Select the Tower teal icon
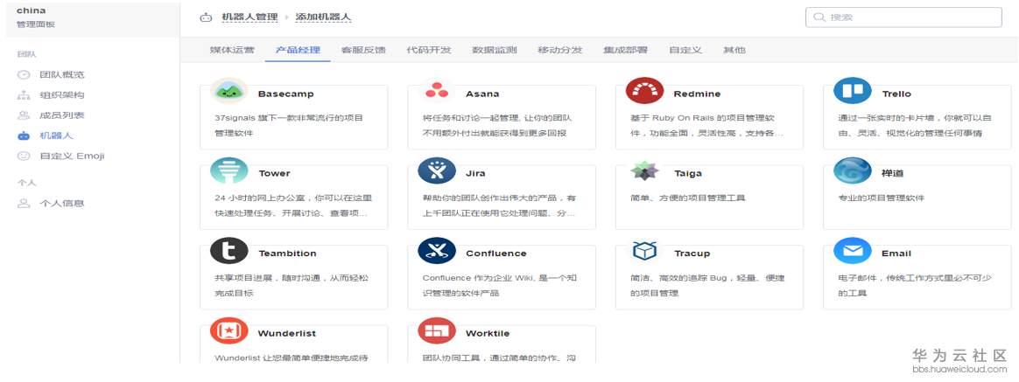The height and width of the screenshot is (382, 1019). (x=228, y=170)
